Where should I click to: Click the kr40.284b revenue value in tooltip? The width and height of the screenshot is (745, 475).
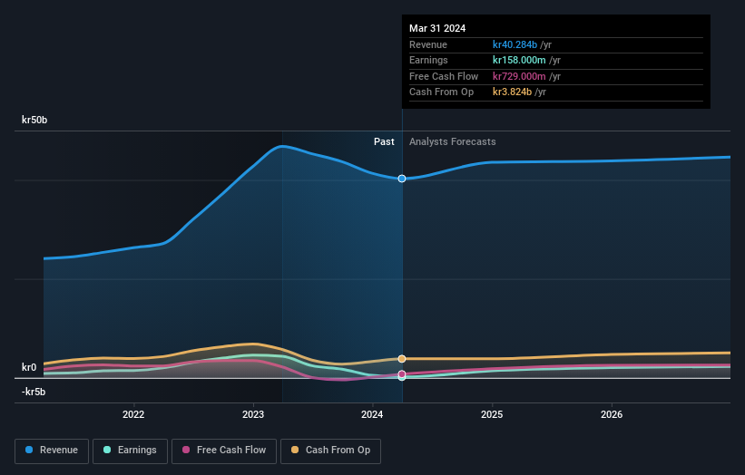pyautogui.click(x=515, y=44)
